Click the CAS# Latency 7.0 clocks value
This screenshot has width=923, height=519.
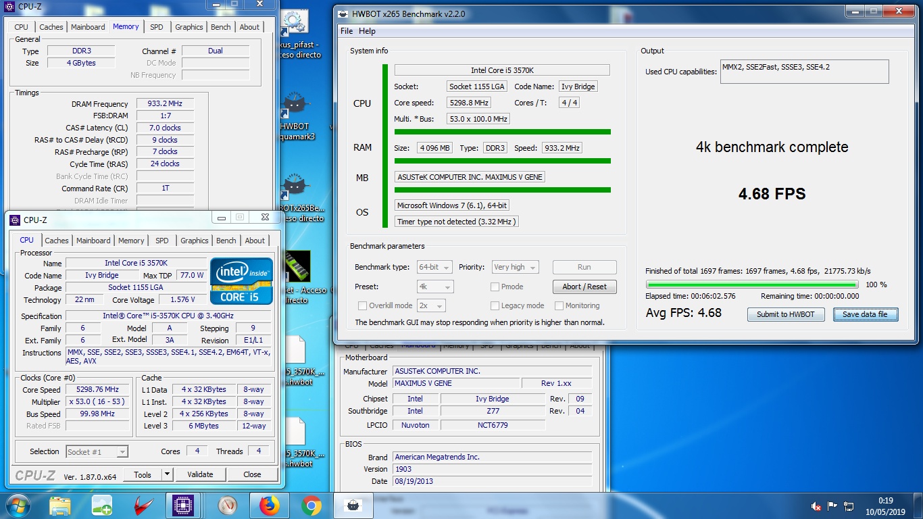(x=165, y=128)
